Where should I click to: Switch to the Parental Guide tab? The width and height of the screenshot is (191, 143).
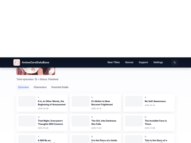(x=60, y=87)
